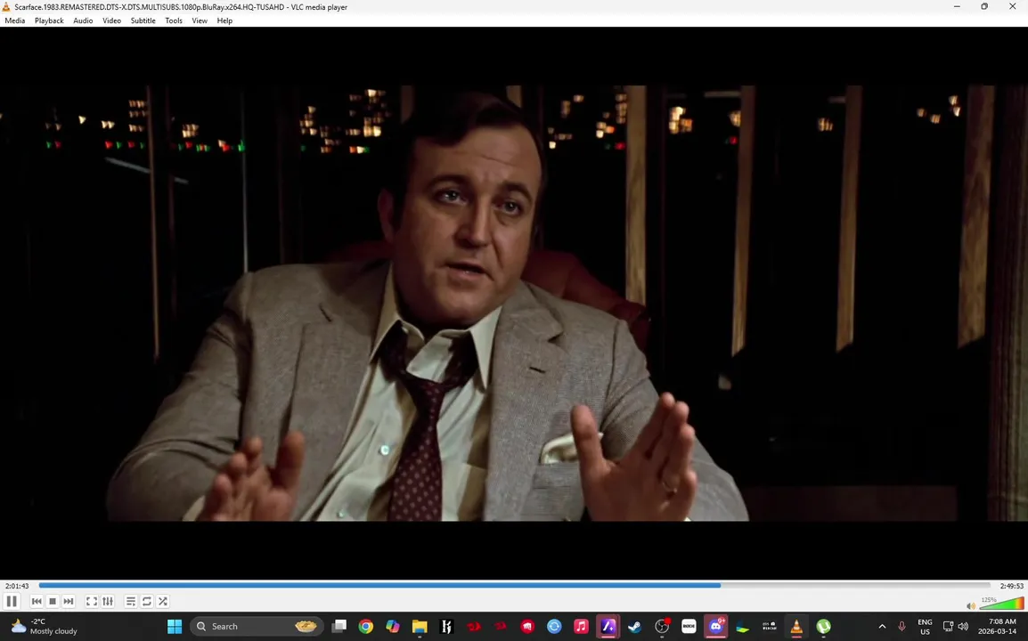The width and height of the screenshot is (1028, 641).
Task: Open the Subtitle menu
Action: (x=143, y=20)
